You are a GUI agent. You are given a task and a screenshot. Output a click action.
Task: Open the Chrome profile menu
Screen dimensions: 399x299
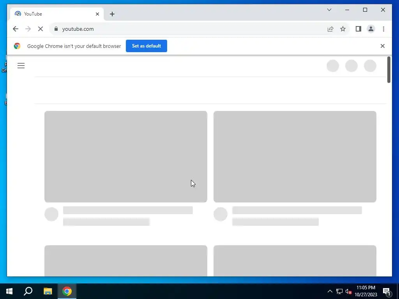point(371,29)
